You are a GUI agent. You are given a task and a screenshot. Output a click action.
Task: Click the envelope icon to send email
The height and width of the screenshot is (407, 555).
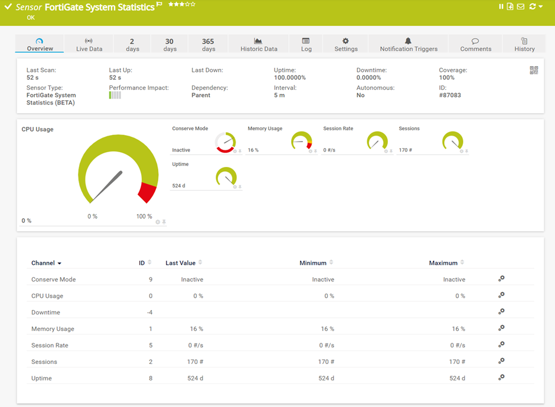[x=521, y=6]
